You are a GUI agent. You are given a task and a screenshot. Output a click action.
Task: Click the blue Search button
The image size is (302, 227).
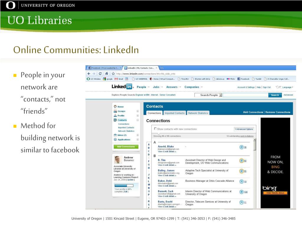pos(275,95)
